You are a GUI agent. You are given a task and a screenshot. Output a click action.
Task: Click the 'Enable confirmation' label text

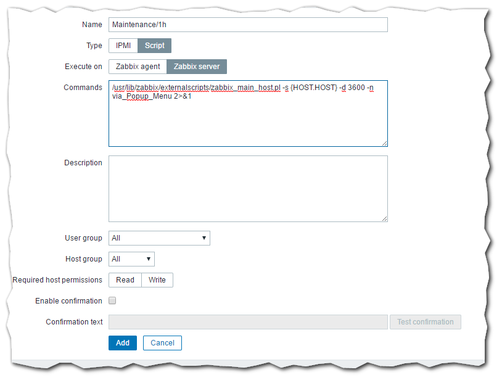point(68,301)
